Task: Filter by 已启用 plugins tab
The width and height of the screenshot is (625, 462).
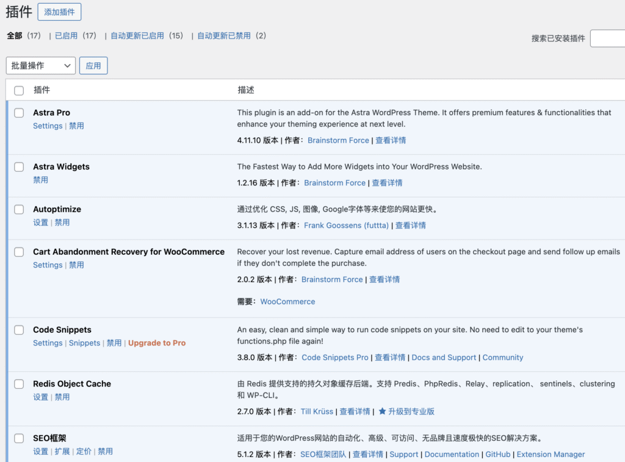Action: coord(66,36)
